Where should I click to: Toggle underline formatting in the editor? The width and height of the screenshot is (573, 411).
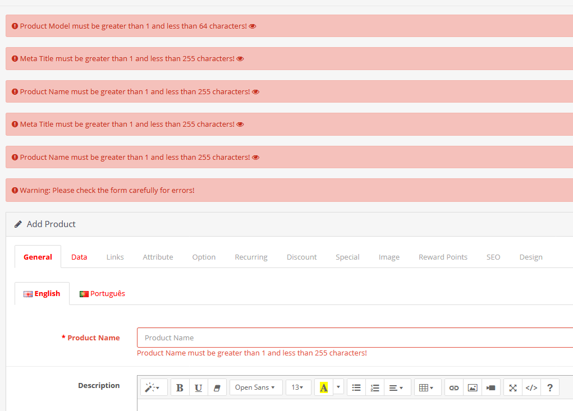click(199, 387)
